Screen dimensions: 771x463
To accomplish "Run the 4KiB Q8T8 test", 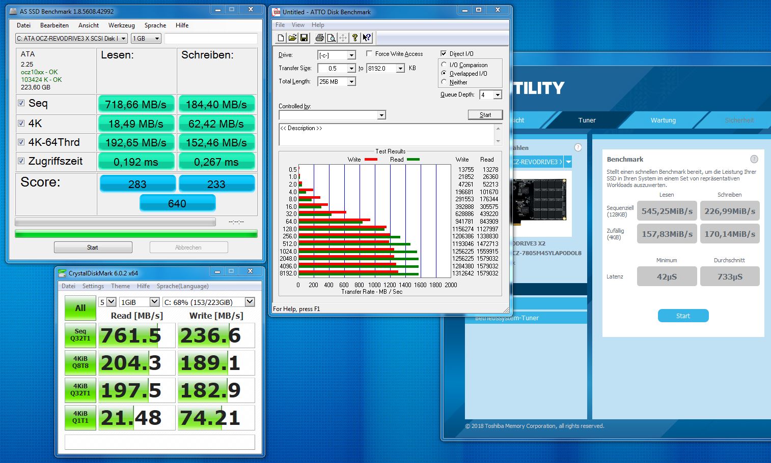I will 80,362.
